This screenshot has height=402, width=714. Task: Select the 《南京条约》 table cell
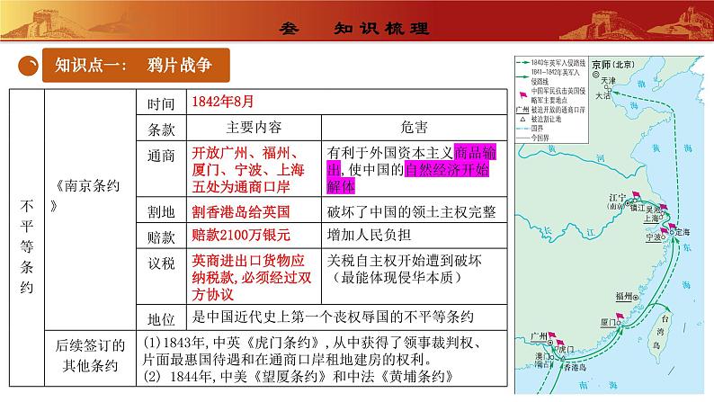click(x=90, y=210)
